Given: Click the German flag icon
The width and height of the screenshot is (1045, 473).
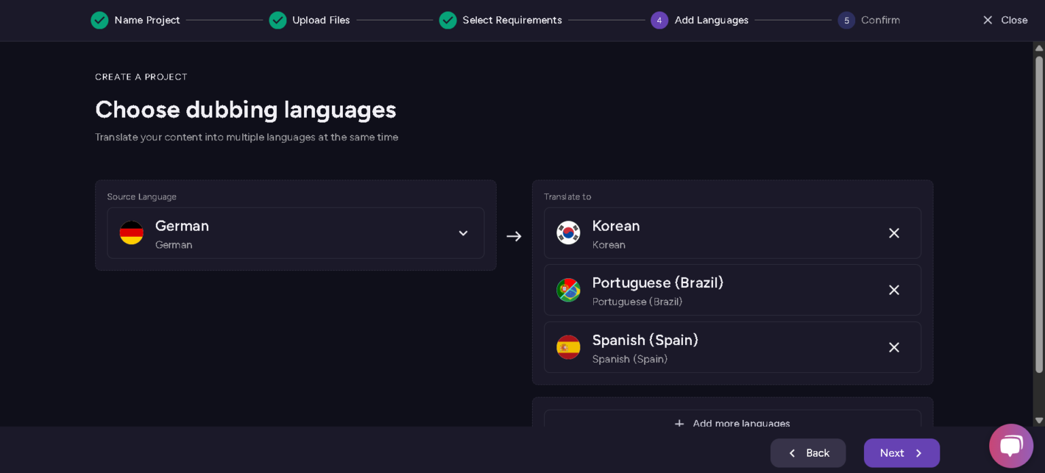Looking at the screenshot, I should [131, 233].
